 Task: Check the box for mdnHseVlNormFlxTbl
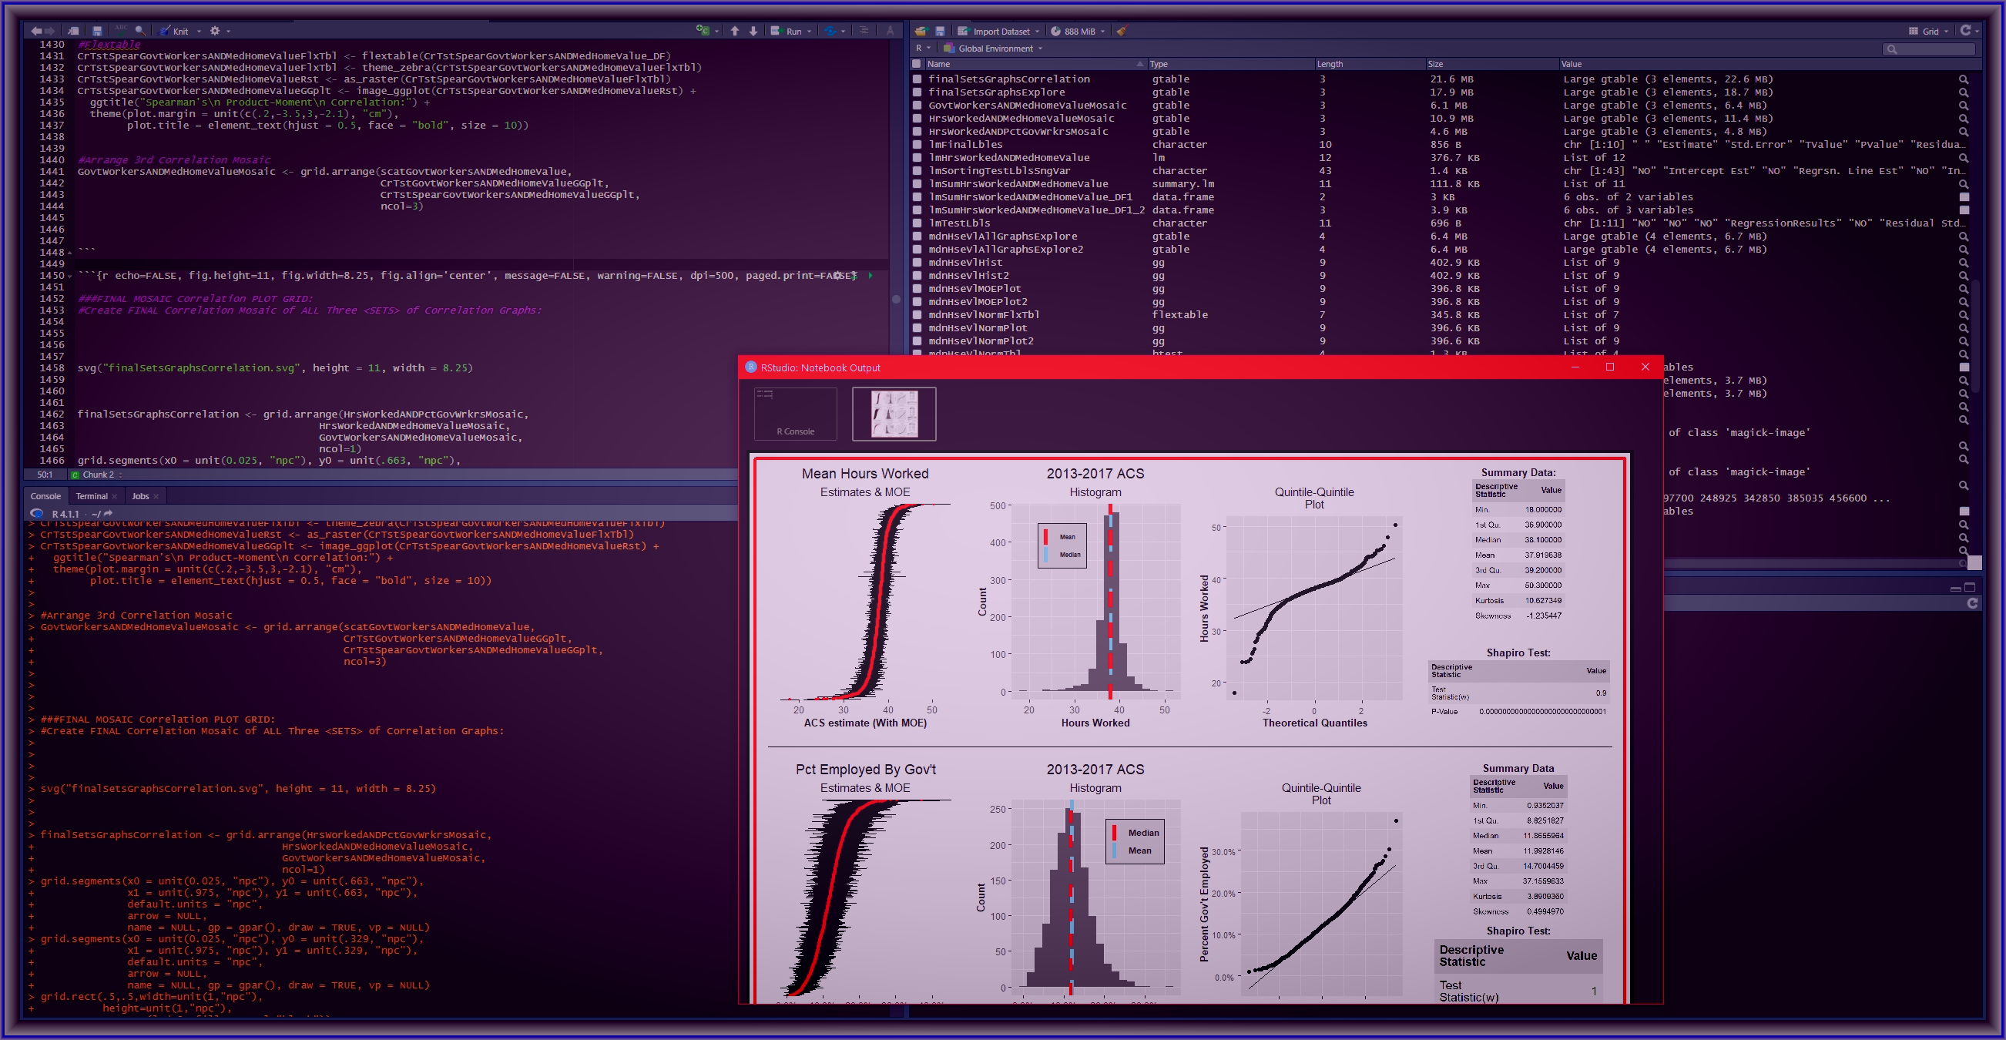(x=917, y=315)
